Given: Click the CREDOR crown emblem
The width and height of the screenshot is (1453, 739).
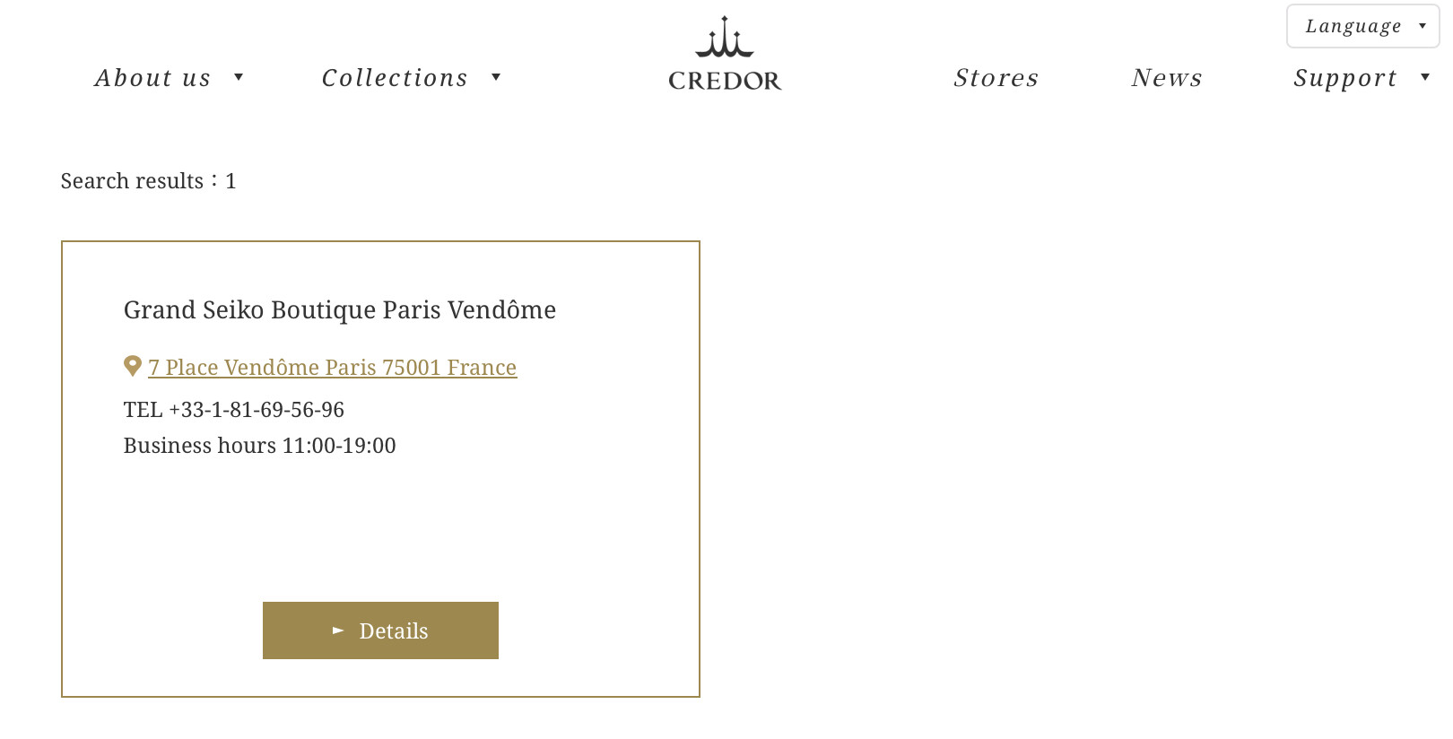Looking at the screenshot, I should [x=724, y=39].
